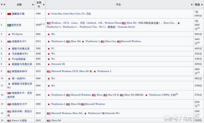Click the UK flag beside 侠盗猎车手V

pyautogui.click(x=9, y=42)
